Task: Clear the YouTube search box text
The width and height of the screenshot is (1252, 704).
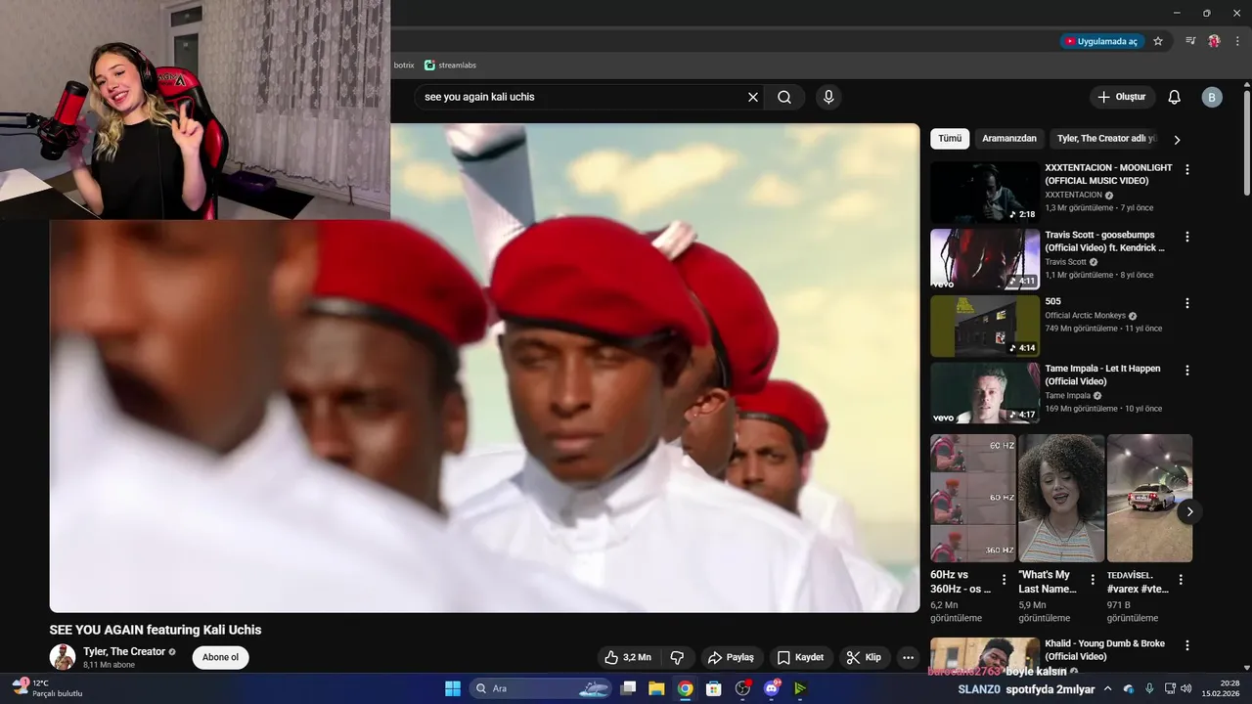Action: coord(753,97)
